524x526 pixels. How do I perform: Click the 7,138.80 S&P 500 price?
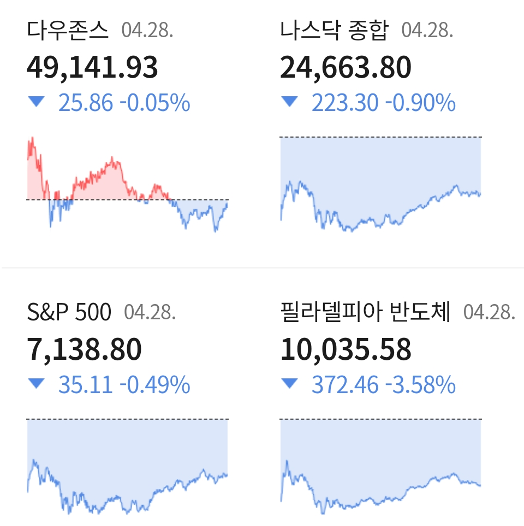click(84, 350)
